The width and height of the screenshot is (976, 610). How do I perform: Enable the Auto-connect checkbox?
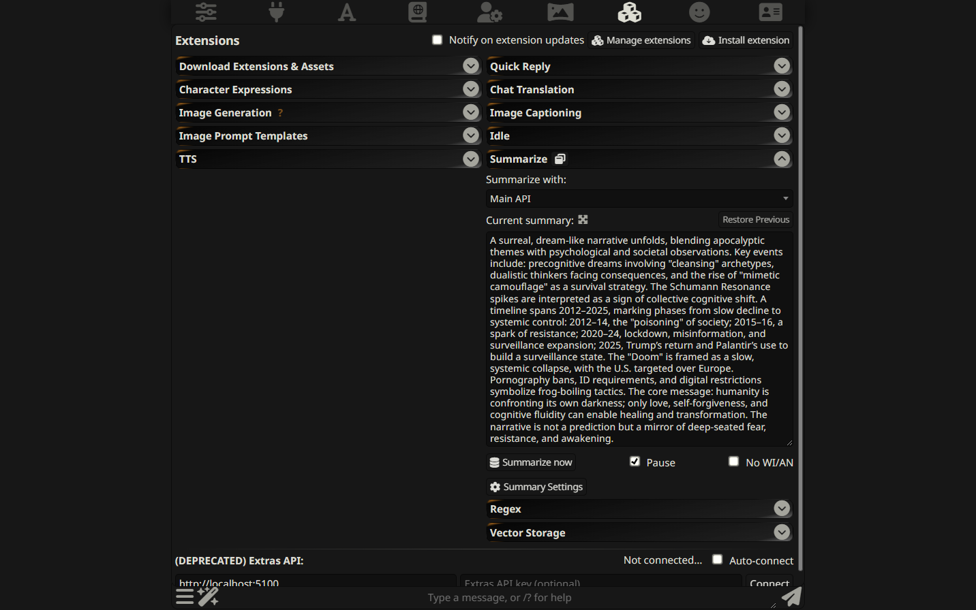(x=717, y=560)
